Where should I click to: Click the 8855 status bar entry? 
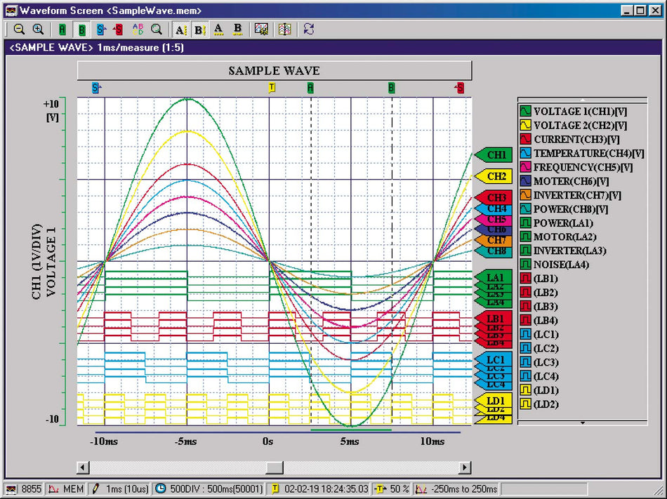(24, 489)
